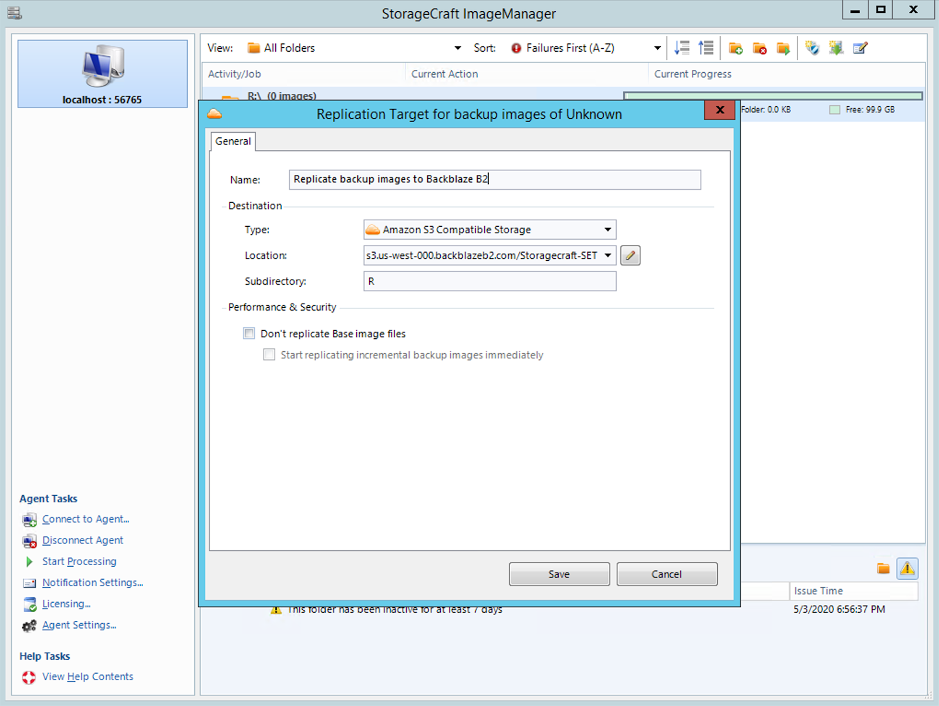Screen dimensions: 939x706
Task: Open Licensing link
Action: tap(66, 604)
